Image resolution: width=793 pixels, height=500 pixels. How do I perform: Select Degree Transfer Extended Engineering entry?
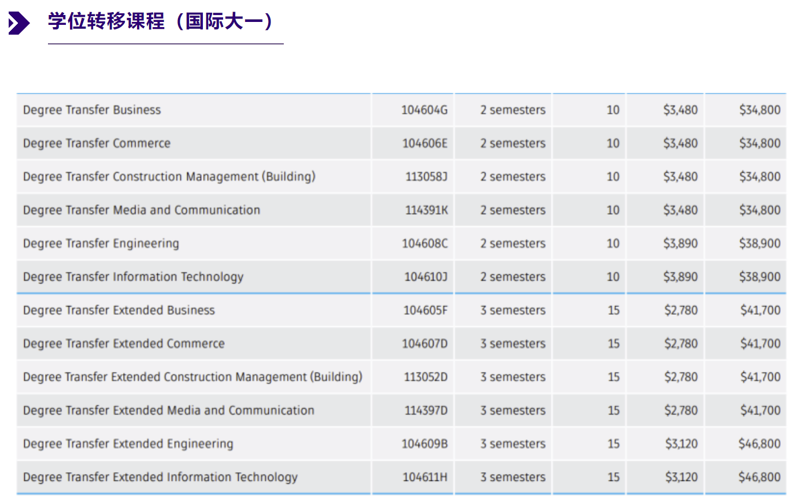tap(128, 444)
